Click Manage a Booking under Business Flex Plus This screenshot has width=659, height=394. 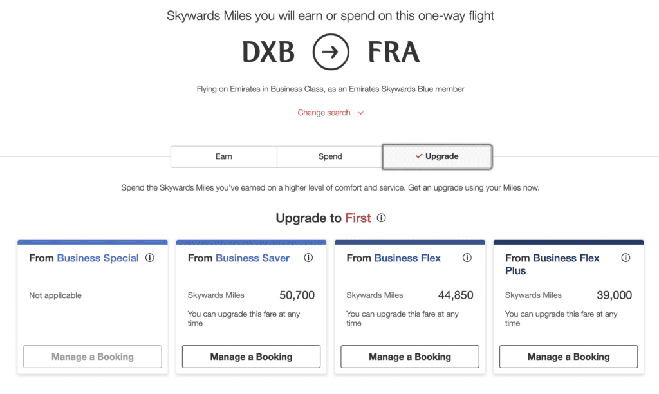(x=568, y=357)
